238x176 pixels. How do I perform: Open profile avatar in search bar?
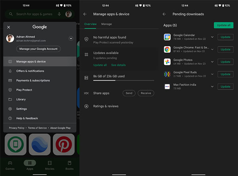(69, 14)
